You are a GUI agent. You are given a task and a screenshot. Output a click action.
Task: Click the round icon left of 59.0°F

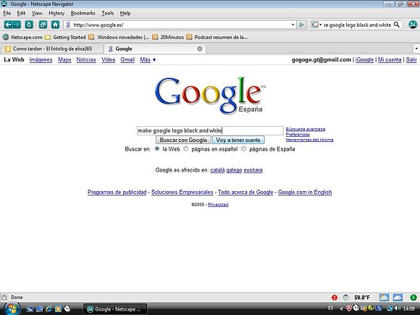(x=346, y=298)
